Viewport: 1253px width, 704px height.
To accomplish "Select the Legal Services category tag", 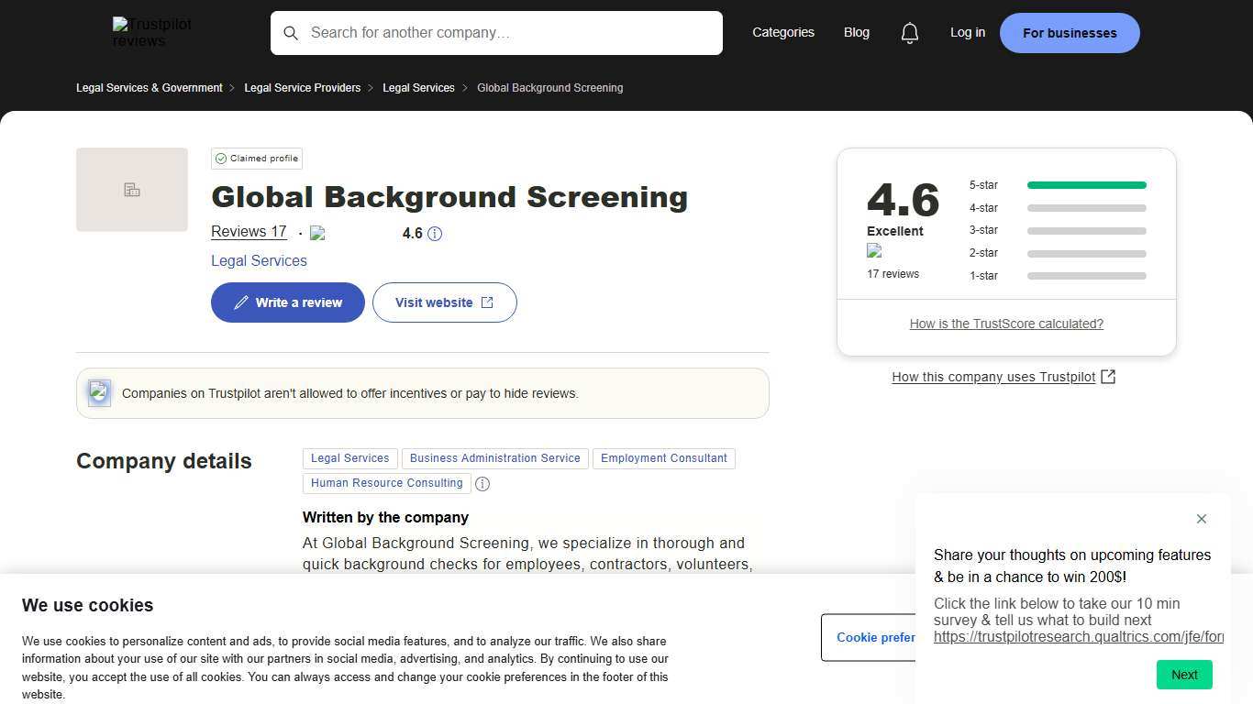I will tap(349, 458).
